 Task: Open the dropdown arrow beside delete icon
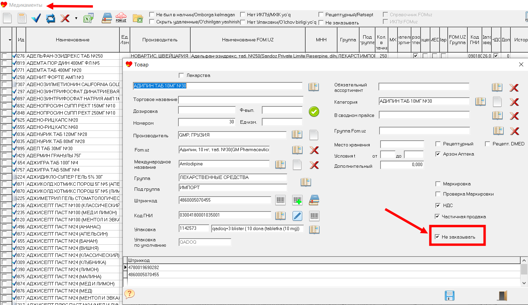(76, 18)
